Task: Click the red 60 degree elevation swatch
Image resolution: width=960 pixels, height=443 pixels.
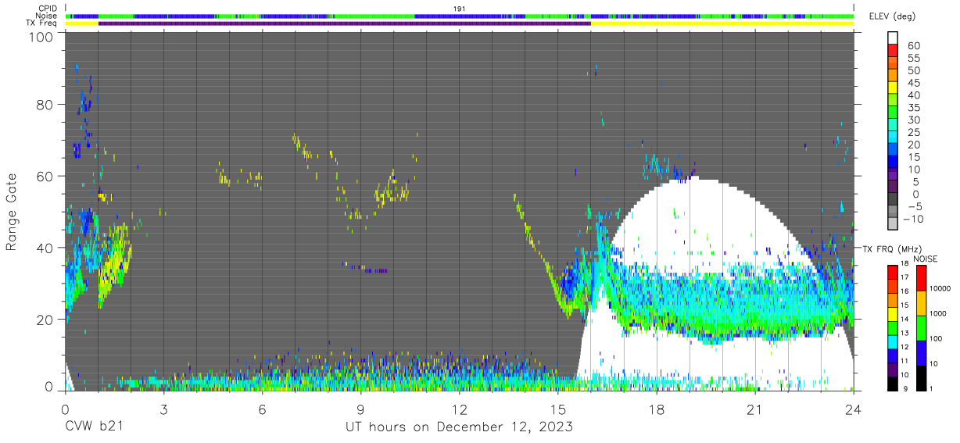Action: [x=894, y=52]
